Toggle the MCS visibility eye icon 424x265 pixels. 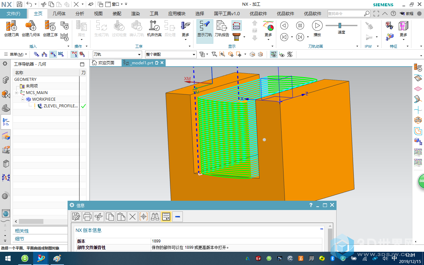(274, 54)
